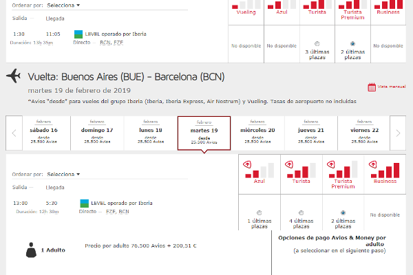Screen dimensions: 413x275
Task: Select Turista 4 últimas plazas radio on return flight
Action: 301,212
